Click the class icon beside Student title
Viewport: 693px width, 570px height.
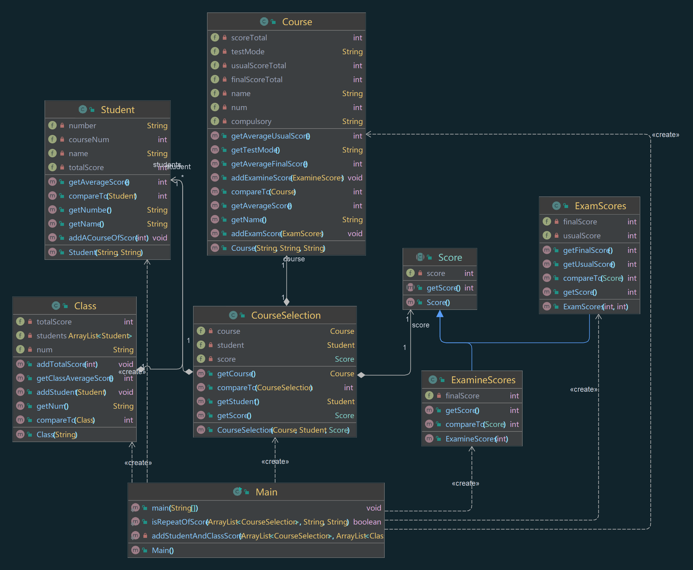click(x=83, y=109)
